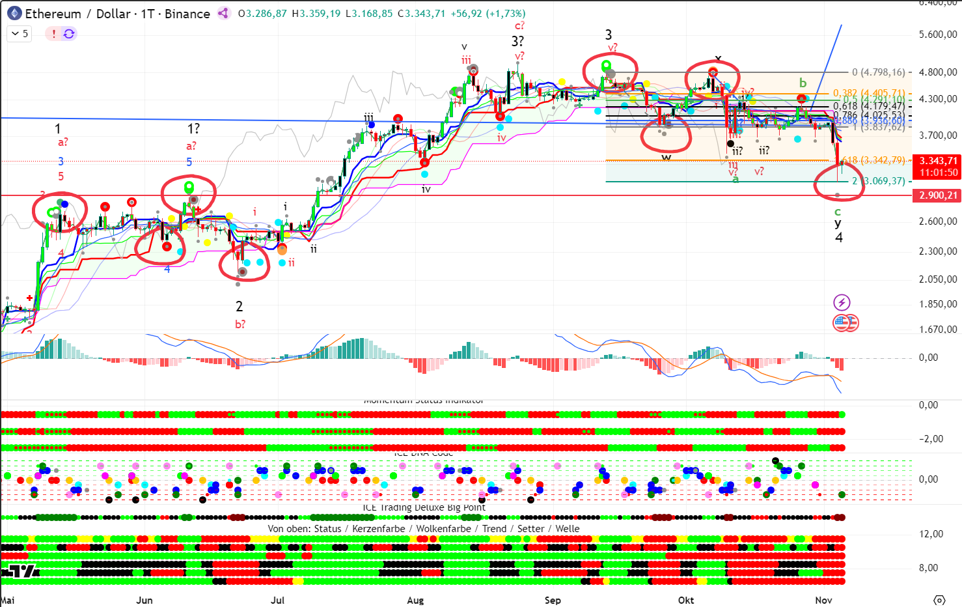Viewport: 962px width, 607px height.
Task: Select the red 2.900,21 horizontal line price label
Action: 938,195
